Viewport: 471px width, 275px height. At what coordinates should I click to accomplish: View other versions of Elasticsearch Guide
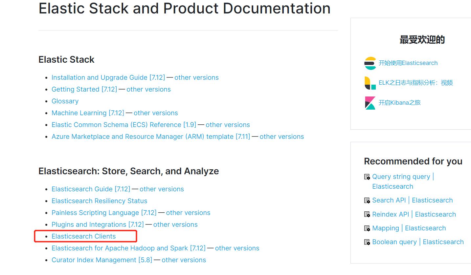point(162,189)
